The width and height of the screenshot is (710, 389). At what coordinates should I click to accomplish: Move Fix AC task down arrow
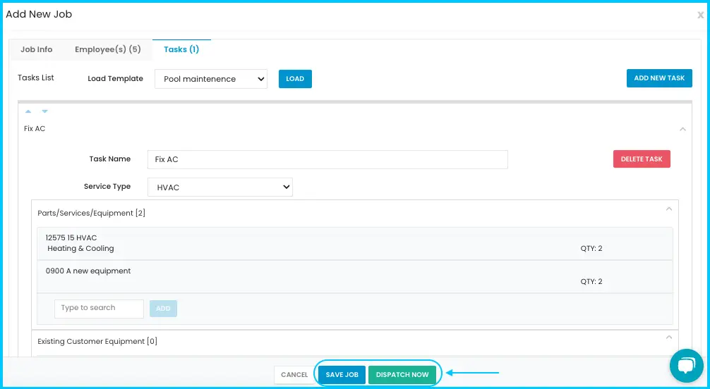[45, 111]
